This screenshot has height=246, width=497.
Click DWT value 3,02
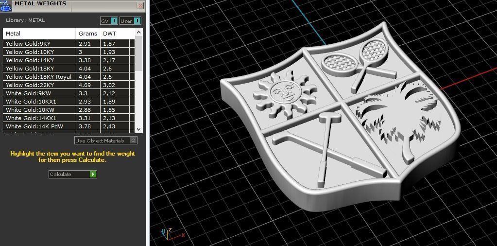pyautogui.click(x=109, y=85)
